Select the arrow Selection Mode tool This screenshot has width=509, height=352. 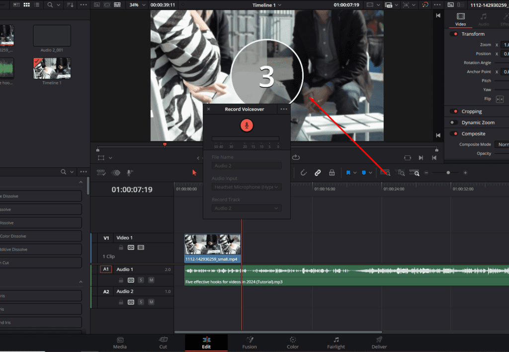tap(194, 173)
